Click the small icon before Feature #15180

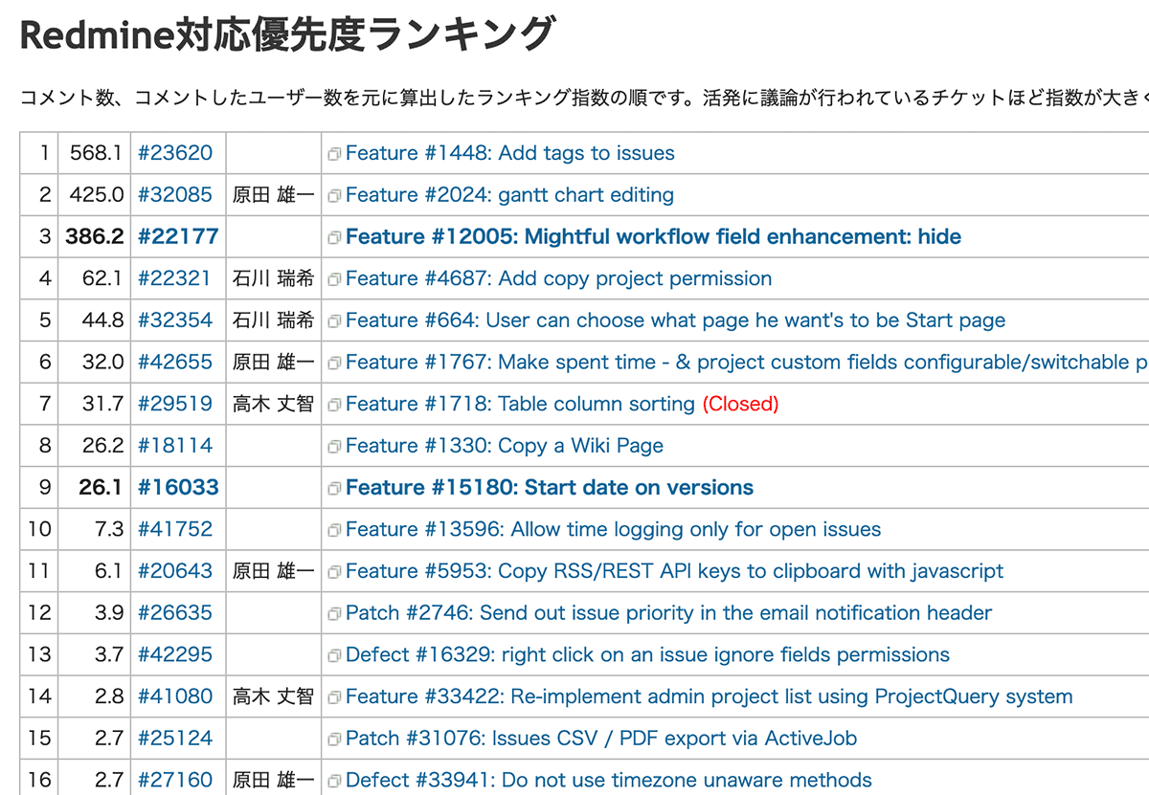click(334, 488)
